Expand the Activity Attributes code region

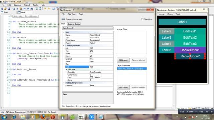tap(11, 16)
